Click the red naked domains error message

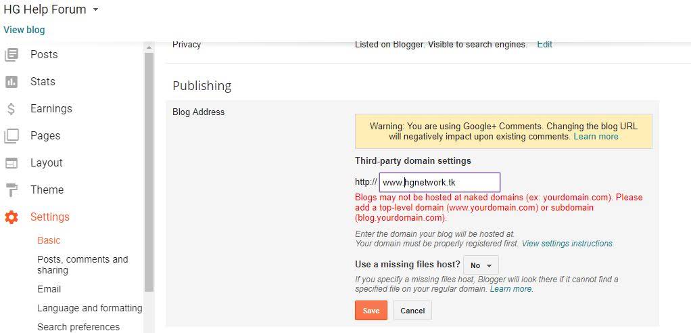coord(499,207)
